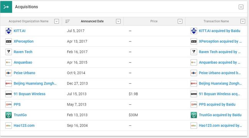This screenshot has height=138, width=249.
Task: Click the XPerception logo in name column
Action: [x=8, y=41]
